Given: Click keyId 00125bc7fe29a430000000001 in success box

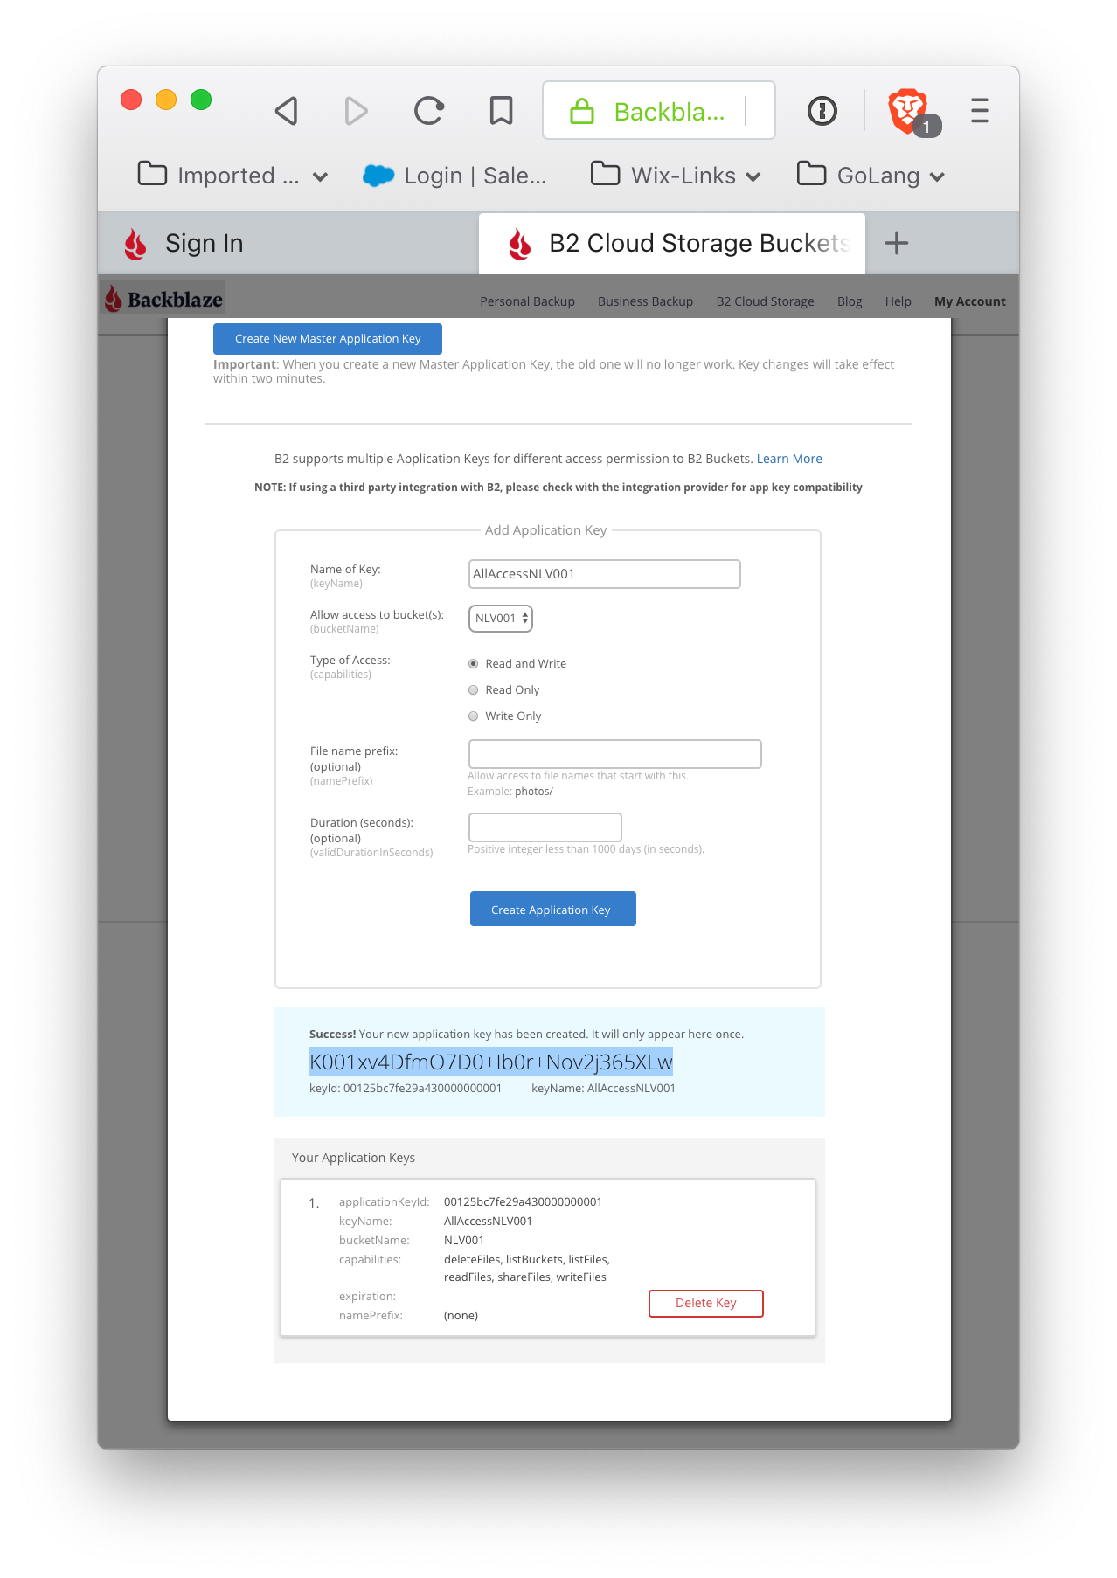Looking at the screenshot, I should (406, 1089).
